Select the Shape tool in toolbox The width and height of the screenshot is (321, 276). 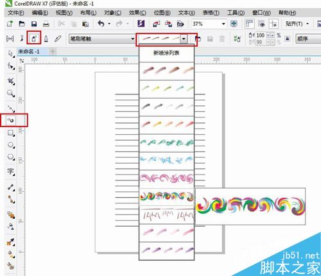tap(11, 66)
